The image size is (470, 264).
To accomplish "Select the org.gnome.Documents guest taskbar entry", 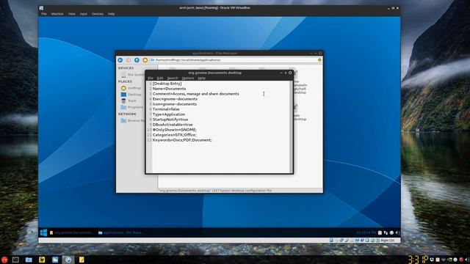I will click(x=72, y=232).
